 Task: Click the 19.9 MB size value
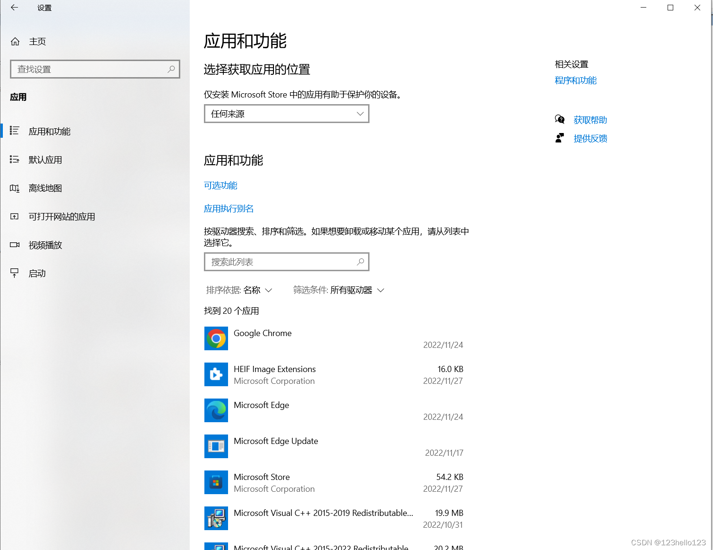(x=449, y=513)
